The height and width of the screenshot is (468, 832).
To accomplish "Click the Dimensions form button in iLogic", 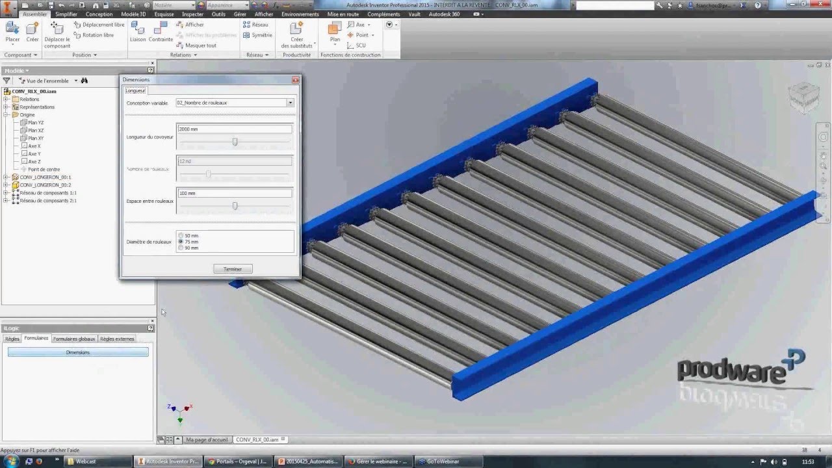I will coord(78,352).
